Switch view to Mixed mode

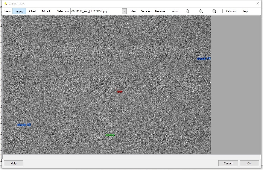tap(46, 11)
